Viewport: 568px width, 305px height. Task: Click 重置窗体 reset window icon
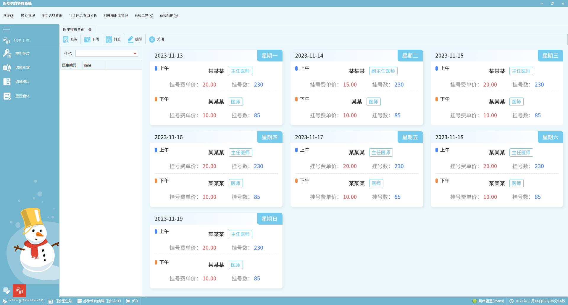pyautogui.click(x=7, y=96)
